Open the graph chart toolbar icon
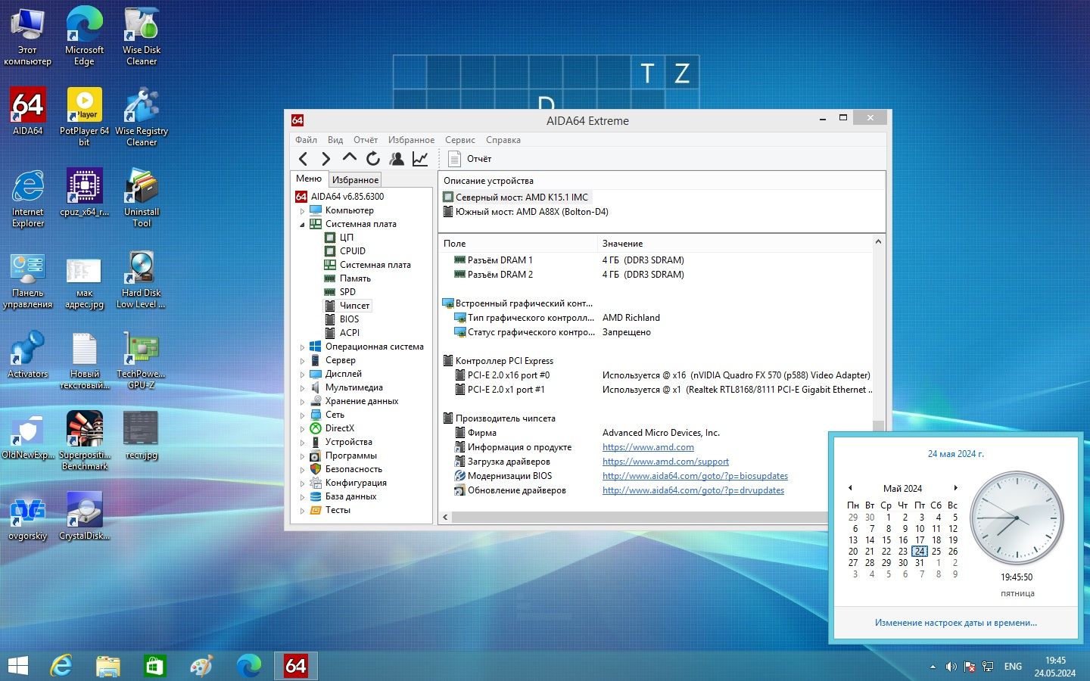Screen dimensions: 1090x681 420,159
